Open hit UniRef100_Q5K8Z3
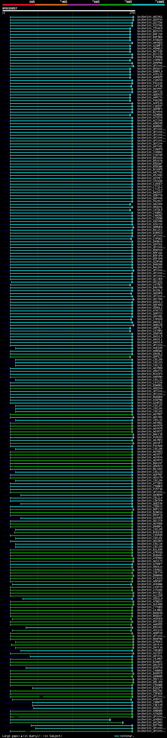167x738 pixels. click(x=150, y=466)
